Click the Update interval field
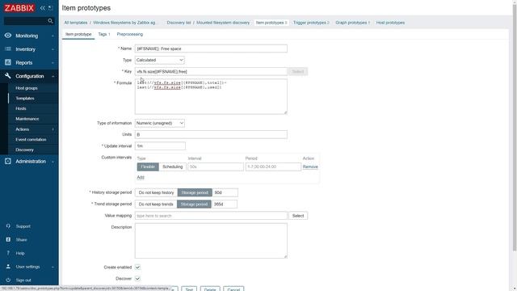This screenshot has height=291, width=517. tap(160, 145)
